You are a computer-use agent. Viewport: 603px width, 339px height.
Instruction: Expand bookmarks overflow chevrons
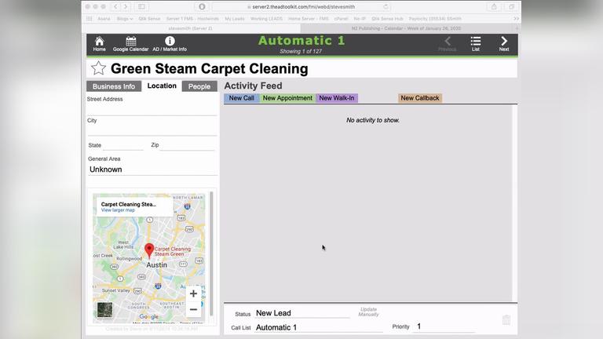point(516,19)
